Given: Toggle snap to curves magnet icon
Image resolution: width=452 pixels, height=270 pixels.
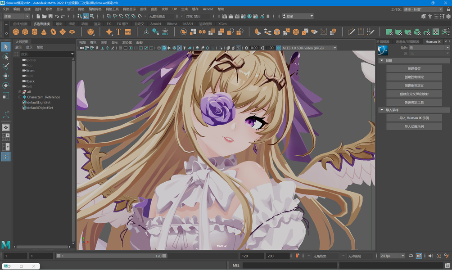Looking at the screenshot, I should point(115,16).
